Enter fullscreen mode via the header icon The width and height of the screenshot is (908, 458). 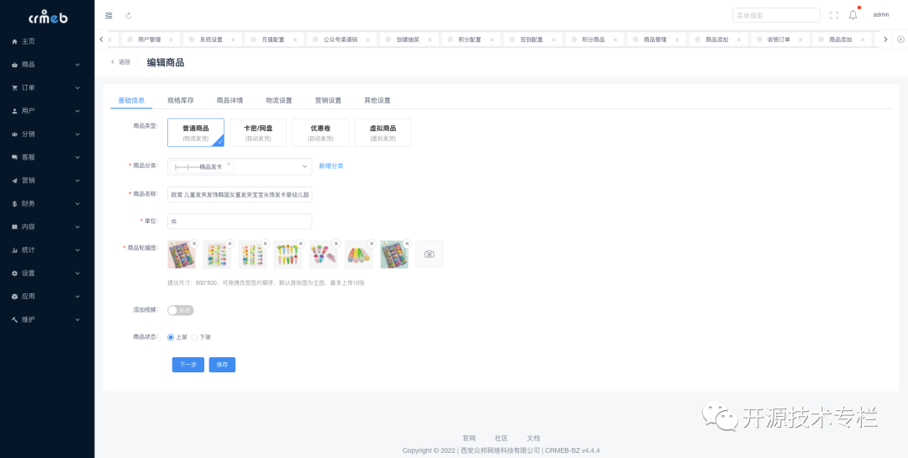(x=834, y=16)
